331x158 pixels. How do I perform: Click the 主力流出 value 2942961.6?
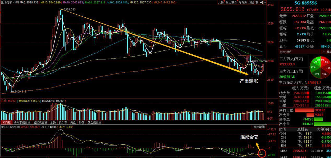pos(287,77)
